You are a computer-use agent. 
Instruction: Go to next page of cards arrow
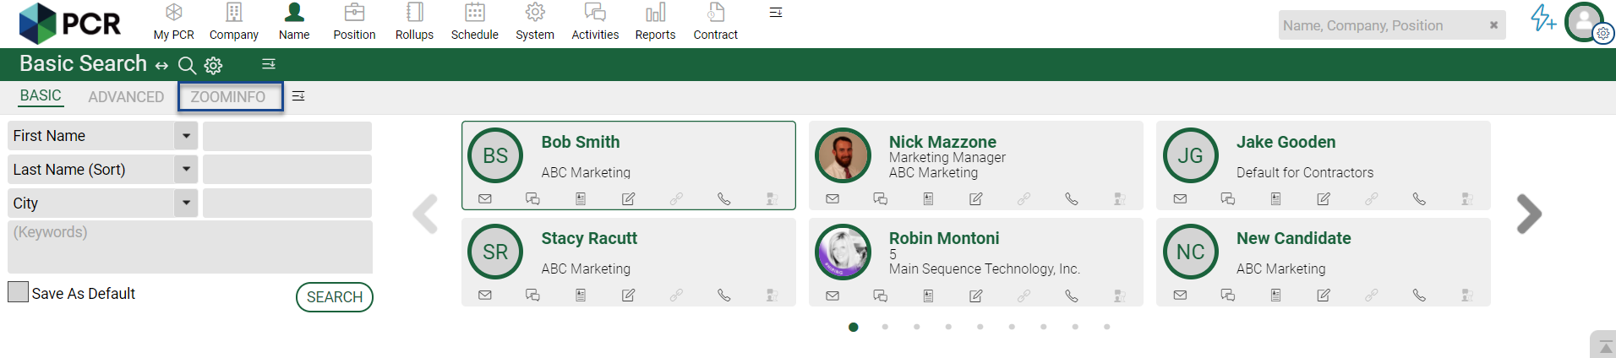1529,214
